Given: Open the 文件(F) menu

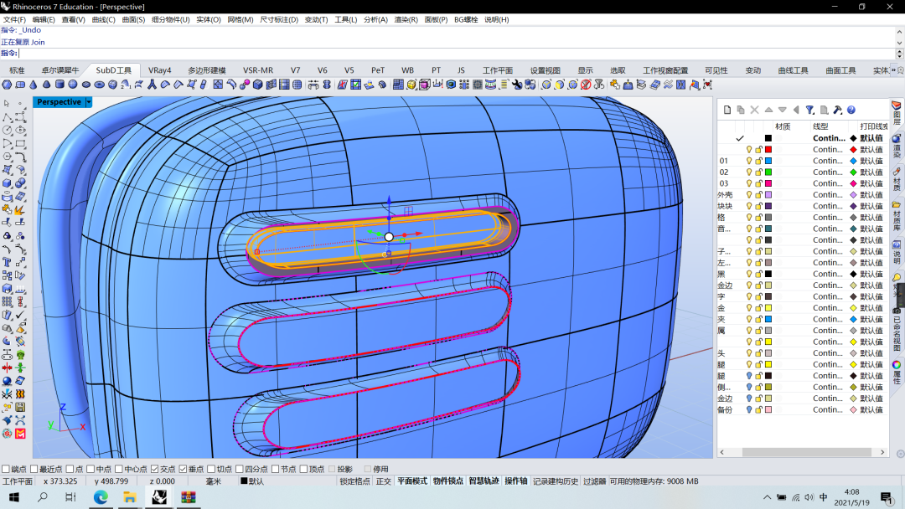Looking at the screenshot, I should coord(14,19).
